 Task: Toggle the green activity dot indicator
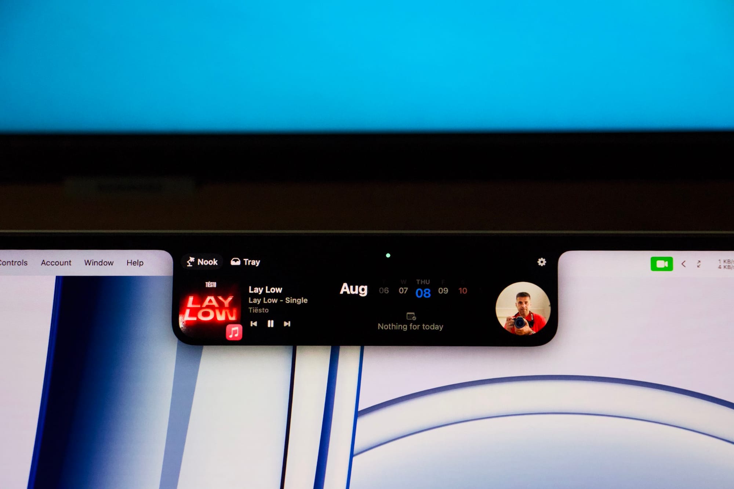click(x=388, y=255)
